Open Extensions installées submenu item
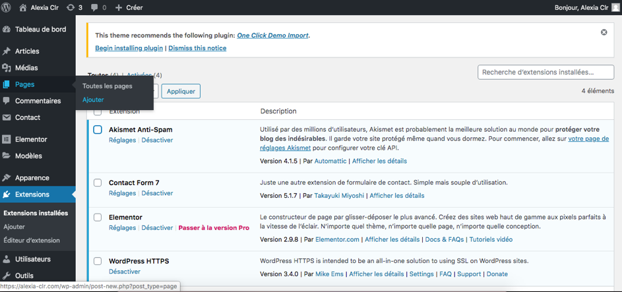Viewport: 622px width, 292px height. [x=36, y=213]
